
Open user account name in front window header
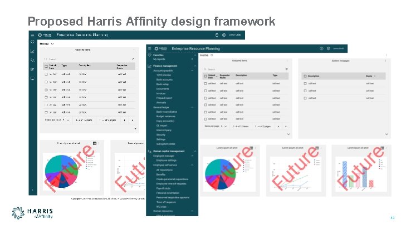tap(339, 48)
